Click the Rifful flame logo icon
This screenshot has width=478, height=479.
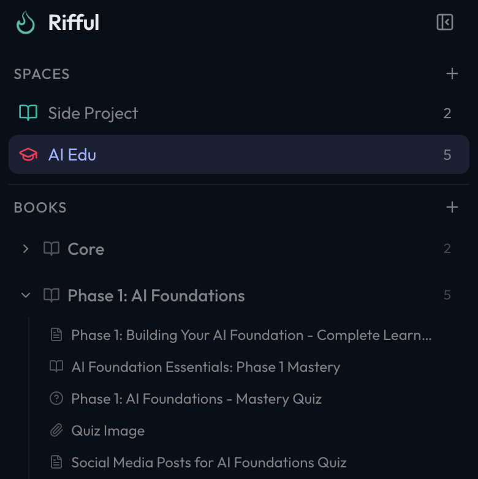tap(26, 23)
